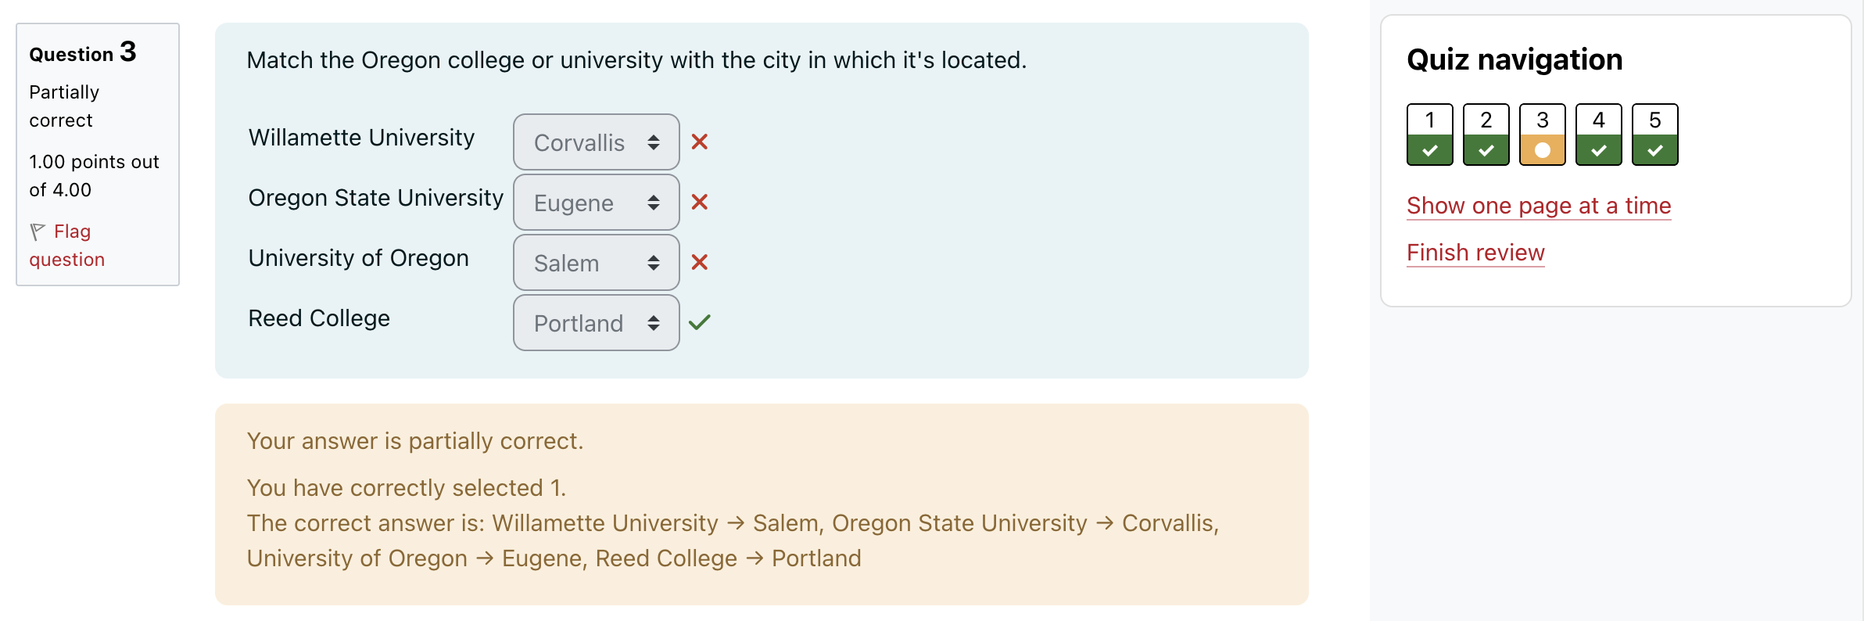
Task: Click the green checkmark beside Reed College answer
Action: 701,321
